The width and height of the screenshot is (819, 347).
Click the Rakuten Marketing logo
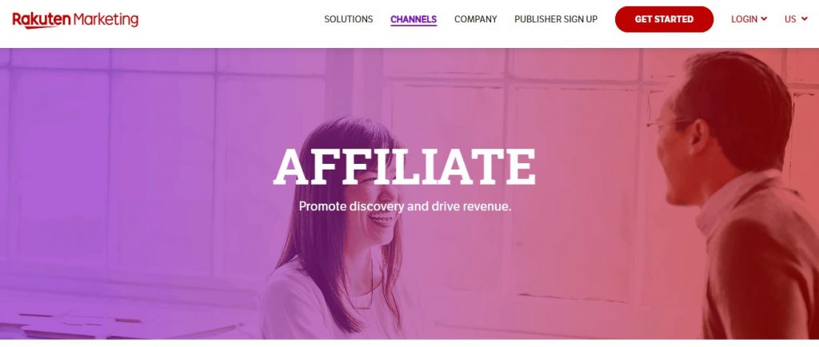tap(75, 20)
